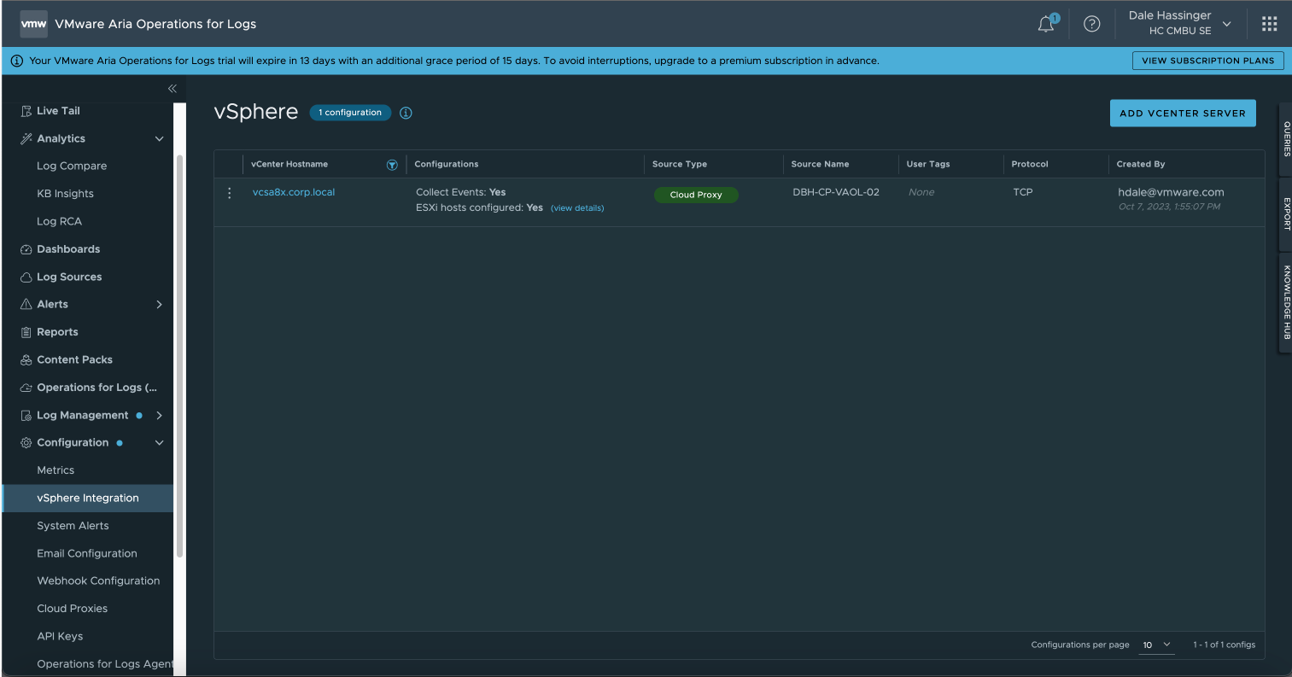Open the notifications bell icon

pyautogui.click(x=1046, y=25)
